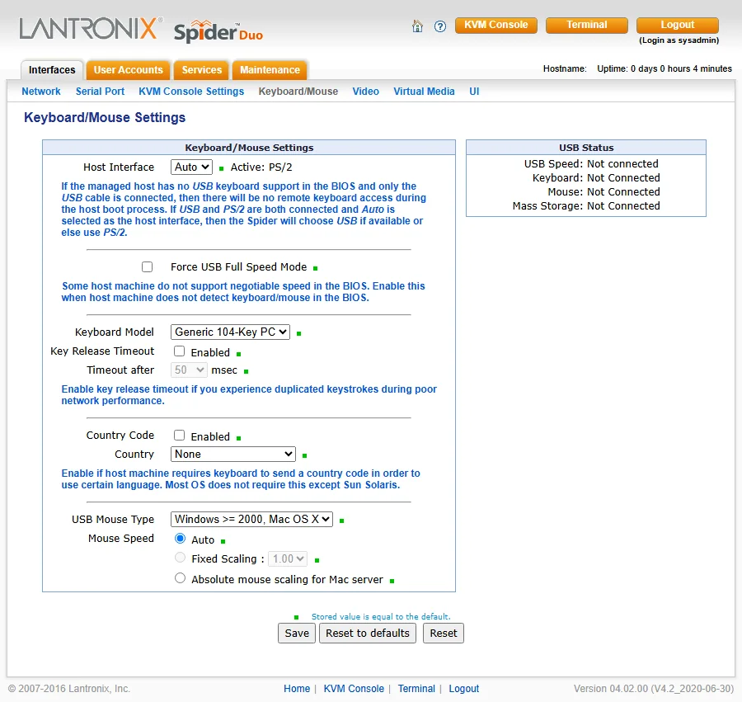The width and height of the screenshot is (742, 702).
Task: Open the Host Interface dropdown
Action: click(x=191, y=167)
